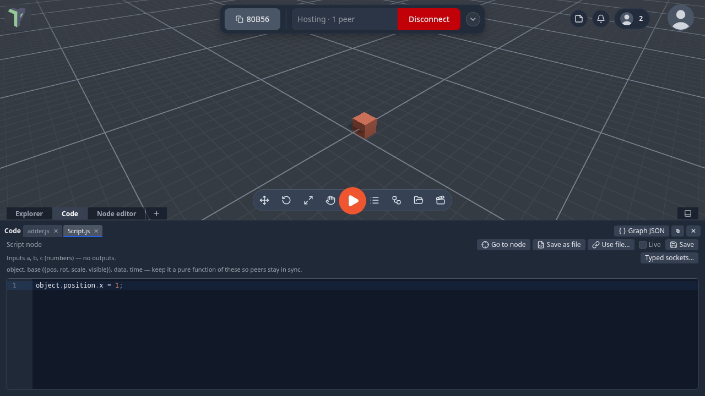This screenshot has height=396, width=705.
Task: Open the folder icon in the toolbar
Action: pos(419,200)
